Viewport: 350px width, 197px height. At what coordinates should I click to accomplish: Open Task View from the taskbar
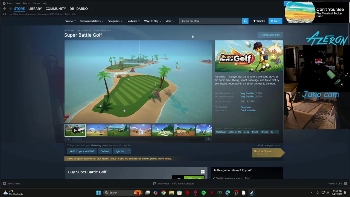(x=147, y=193)
